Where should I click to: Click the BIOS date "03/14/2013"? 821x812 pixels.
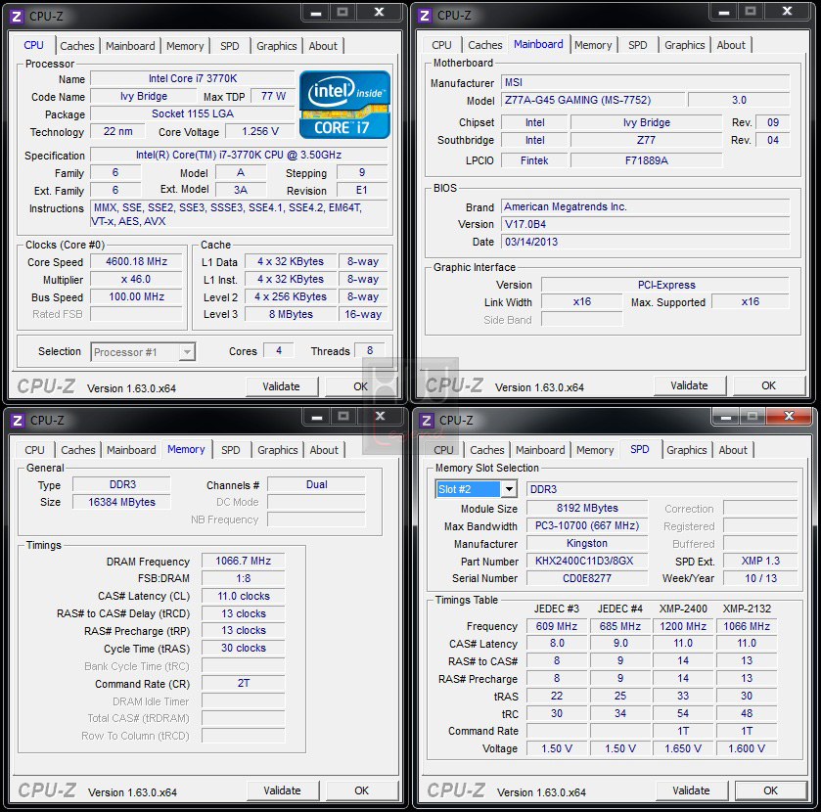click(x=646, y=242)
